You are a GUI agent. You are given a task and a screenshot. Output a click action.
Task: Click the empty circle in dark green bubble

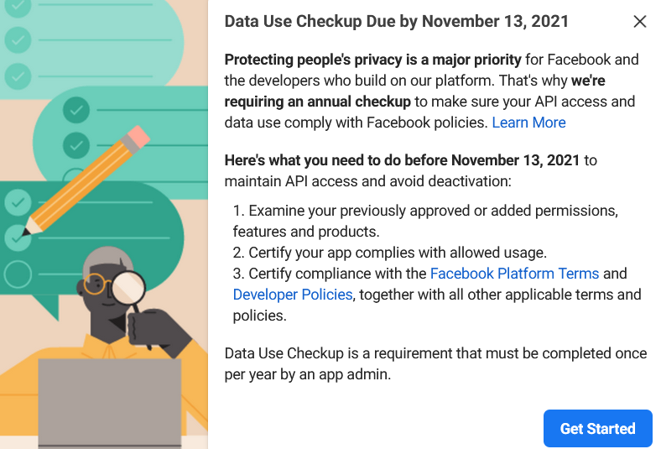(x=18, y=274)
